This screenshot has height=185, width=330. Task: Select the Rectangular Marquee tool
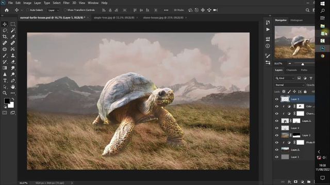pos(13,24)
